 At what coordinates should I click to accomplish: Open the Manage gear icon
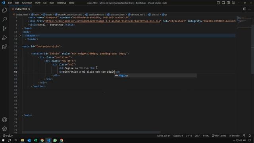4,129
